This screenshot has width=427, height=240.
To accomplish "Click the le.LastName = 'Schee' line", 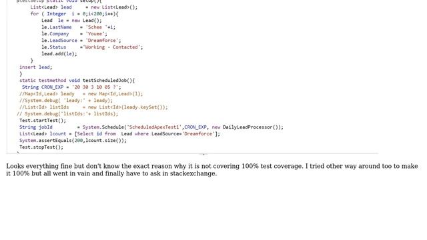I will 79,27.
